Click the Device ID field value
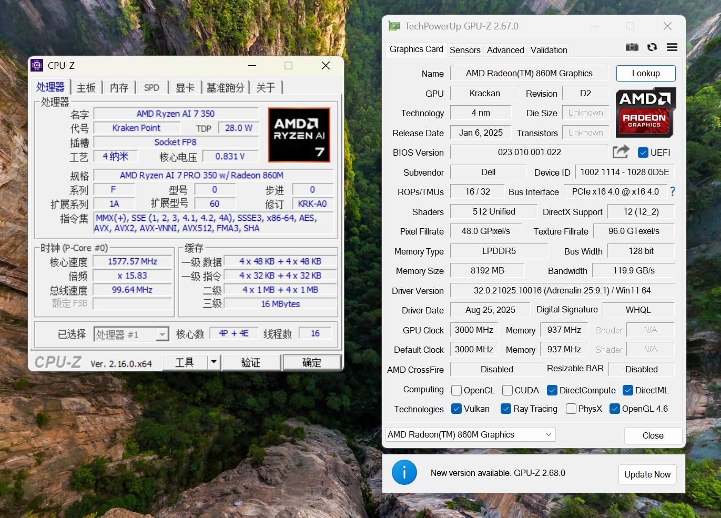721x518 pixels. pos(625,172)
